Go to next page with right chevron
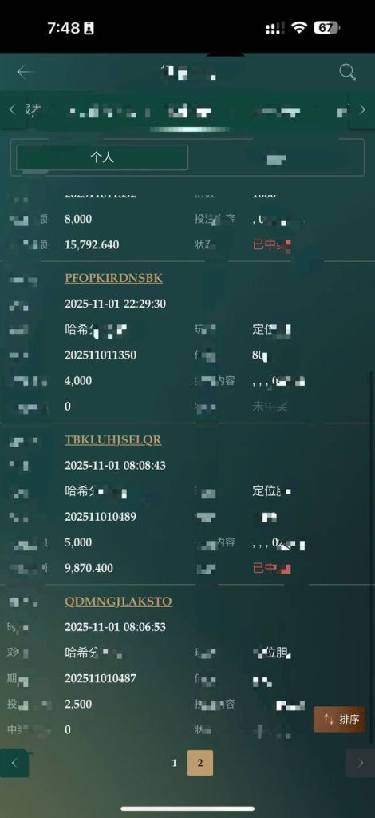Image resolution: width=375 pixels, height=818 pixels. 361,763
